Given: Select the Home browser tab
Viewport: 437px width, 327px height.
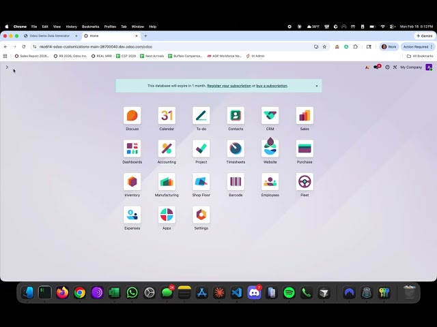Looking at the screenshot, I should [x=109, y=36].
